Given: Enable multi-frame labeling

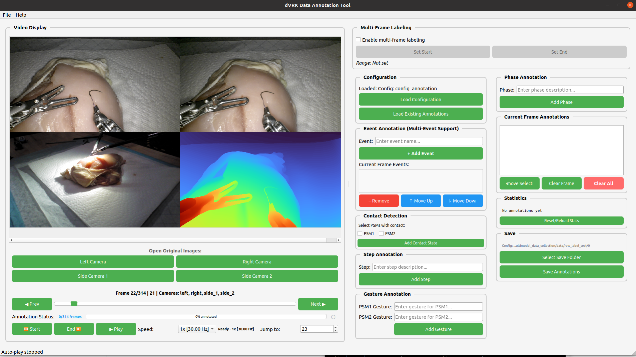Looking at the screenshot, I should (x=359, y=40).
